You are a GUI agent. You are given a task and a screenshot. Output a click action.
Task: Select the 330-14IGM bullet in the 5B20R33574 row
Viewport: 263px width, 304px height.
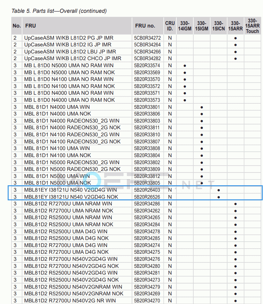pos(185,66)
